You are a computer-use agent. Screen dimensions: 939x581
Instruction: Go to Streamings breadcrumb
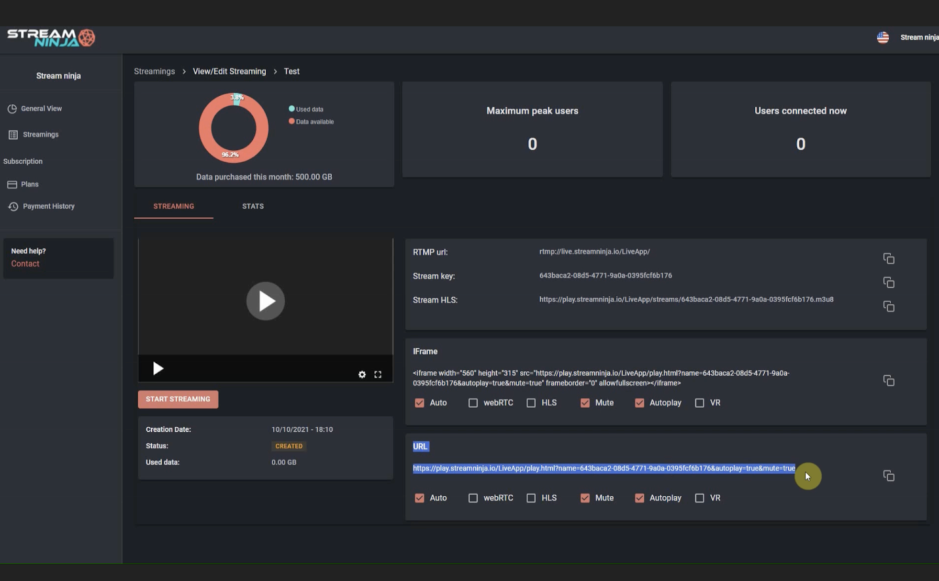tap(154, 71)
